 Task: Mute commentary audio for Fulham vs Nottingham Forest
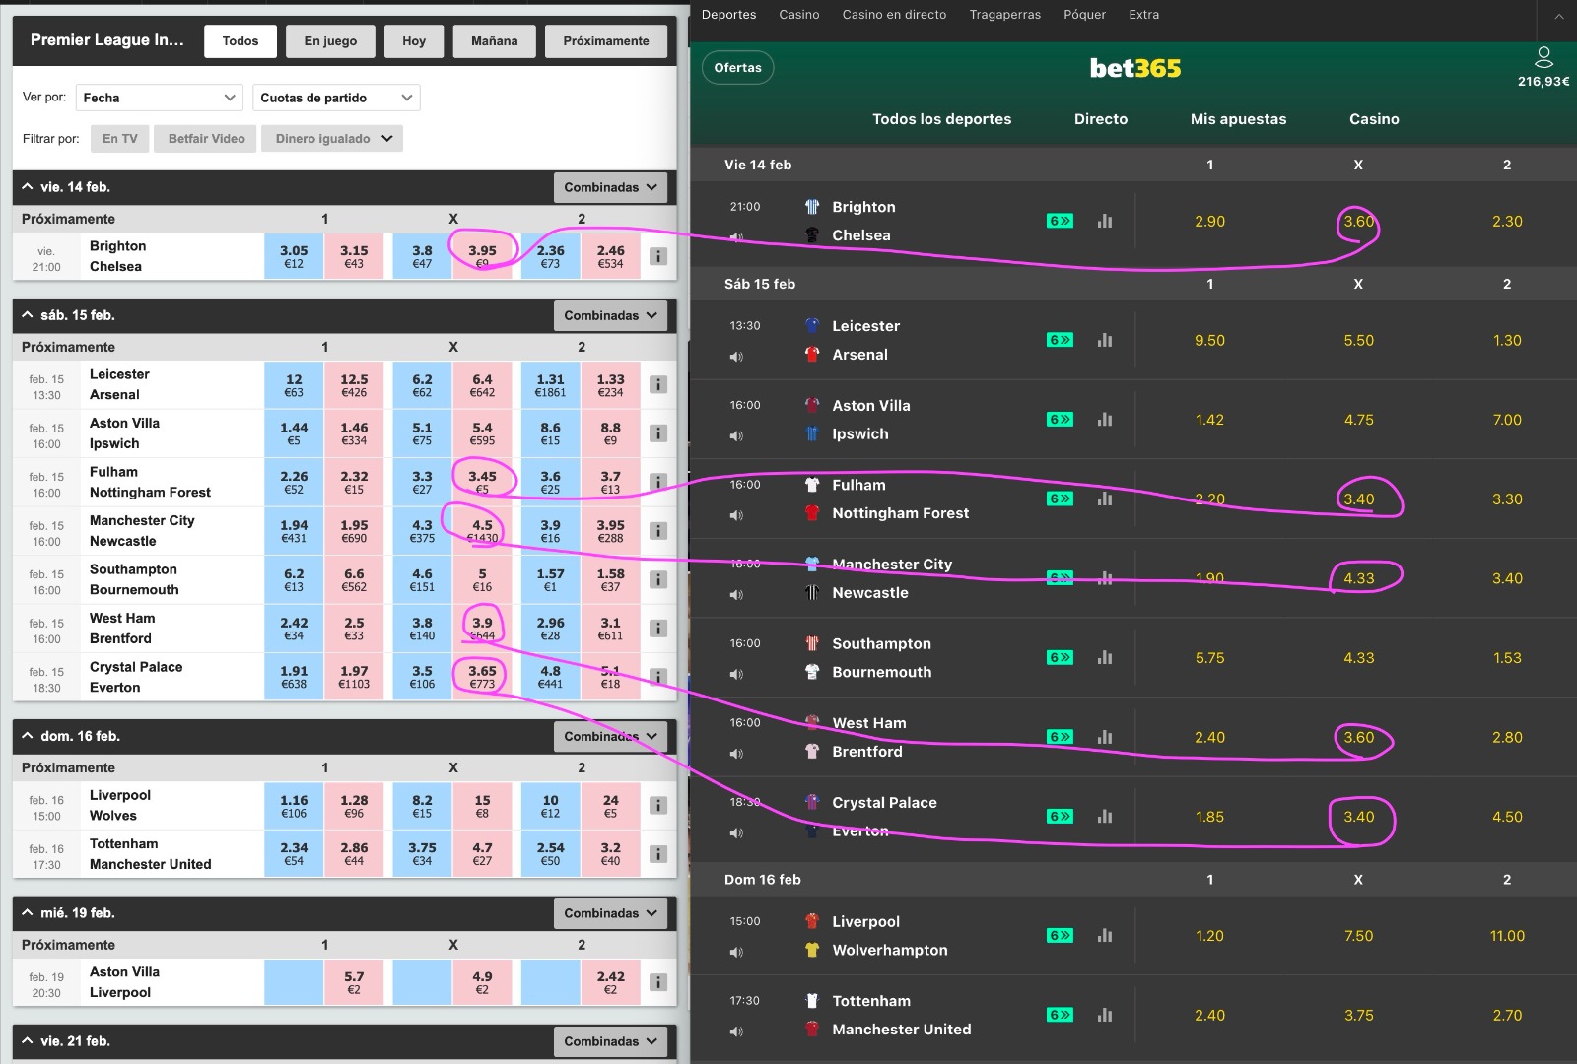pos(735,515)
